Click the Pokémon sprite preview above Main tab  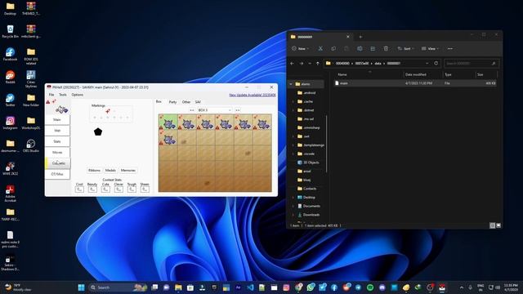[x=61, y=109]
